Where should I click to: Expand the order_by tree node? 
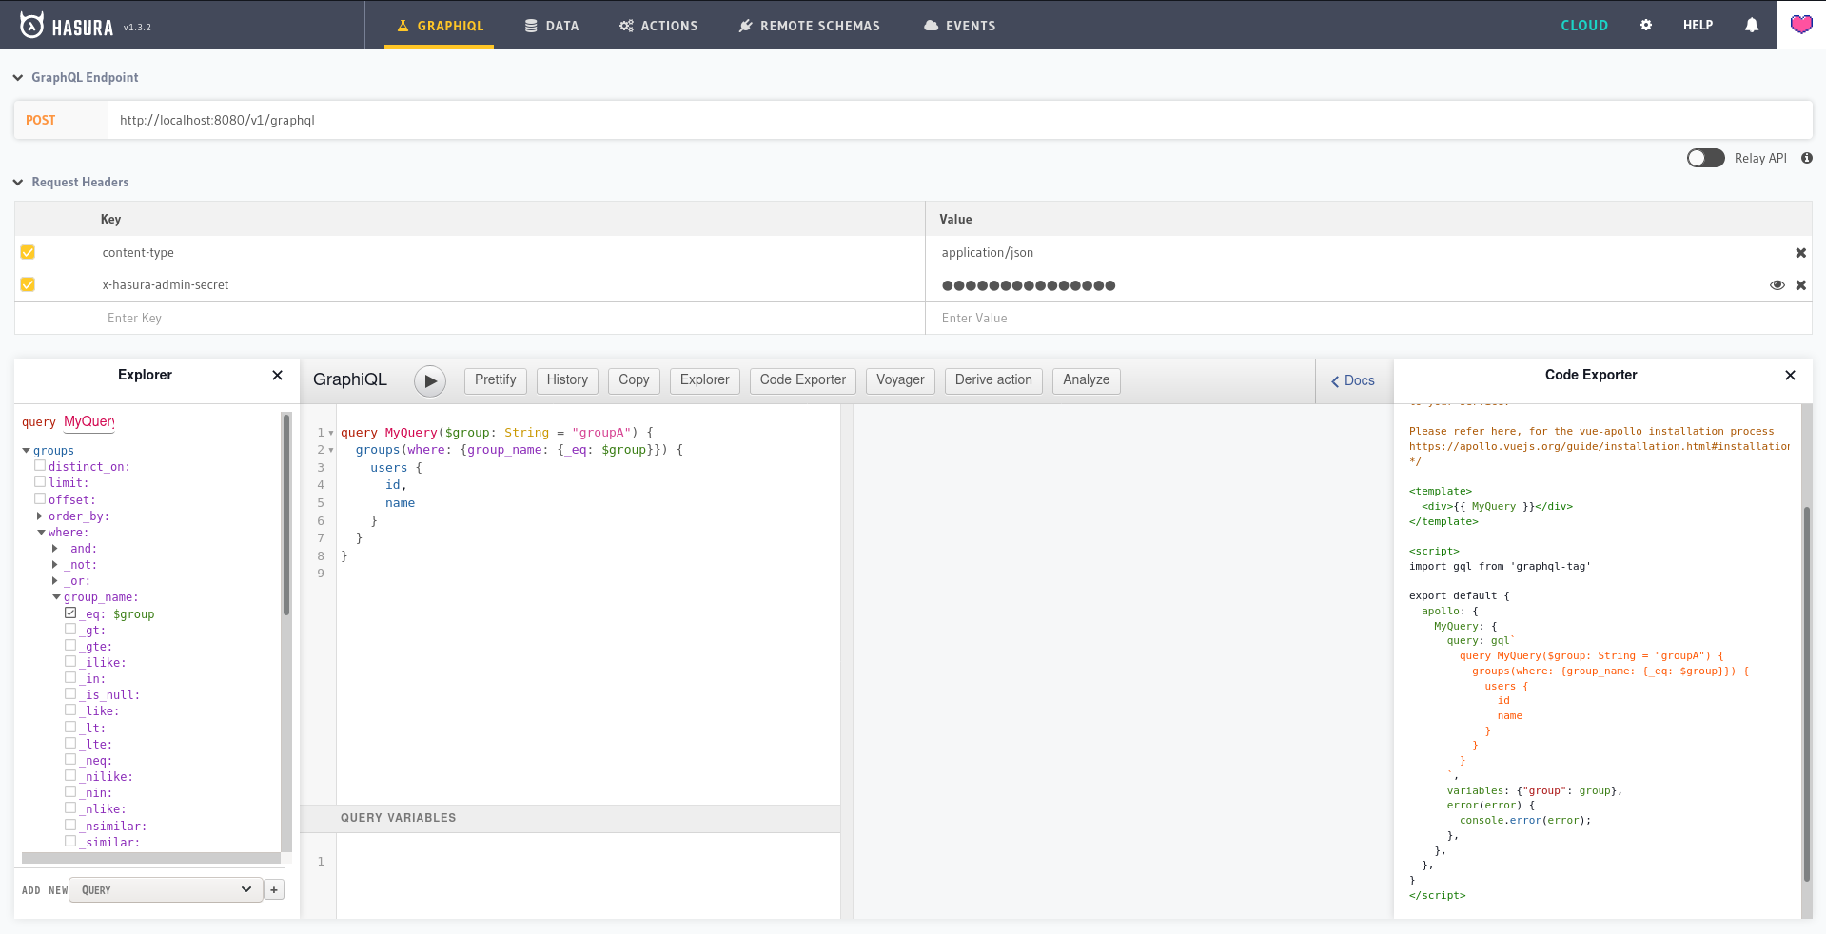[x=40, y=516]
